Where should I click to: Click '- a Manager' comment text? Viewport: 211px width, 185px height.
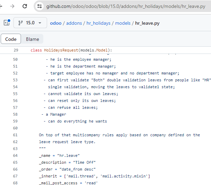(x=54, y=114)
